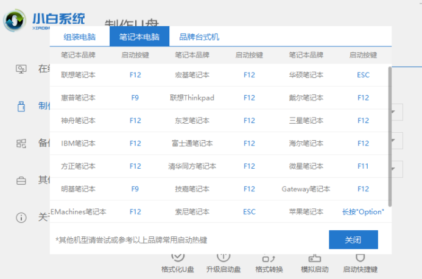The image size is (422, 279).
Task: Launch the 模拟启动 tool
Action: point(315,261)
